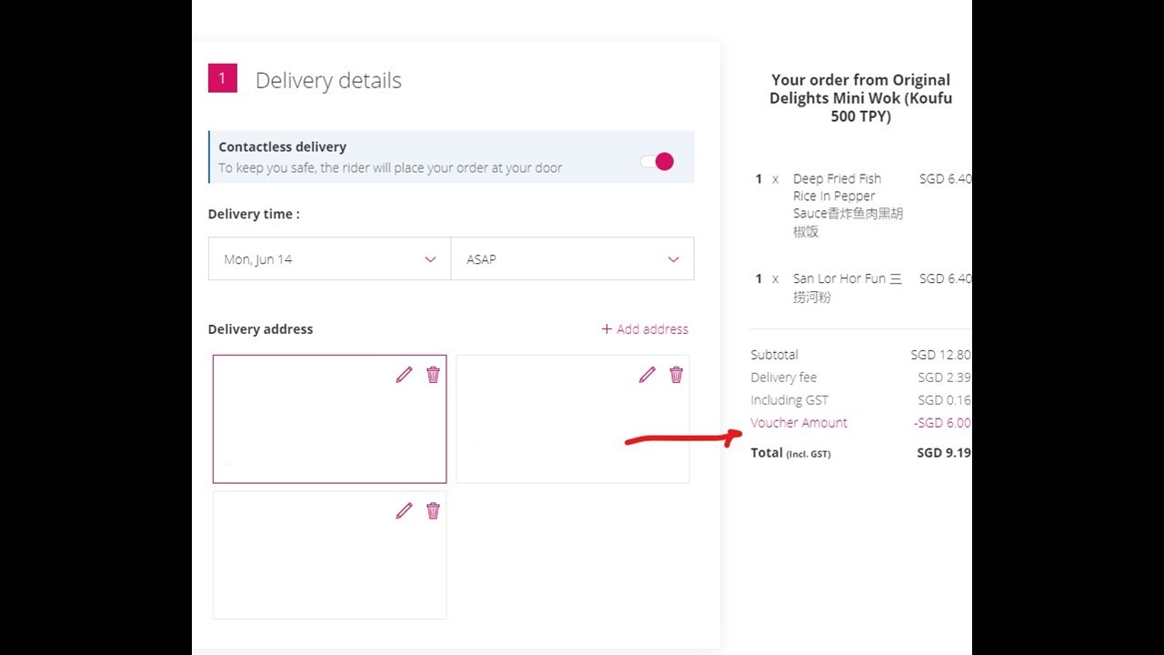
Task: Expand the date selector chevron arrow
Action: pos(430,259)
